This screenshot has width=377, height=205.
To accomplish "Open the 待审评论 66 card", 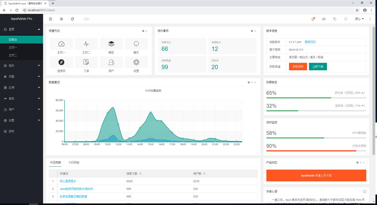I will pos(182,46).
